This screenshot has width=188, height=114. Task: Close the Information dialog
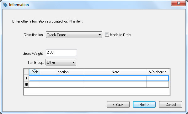(178, 3)
